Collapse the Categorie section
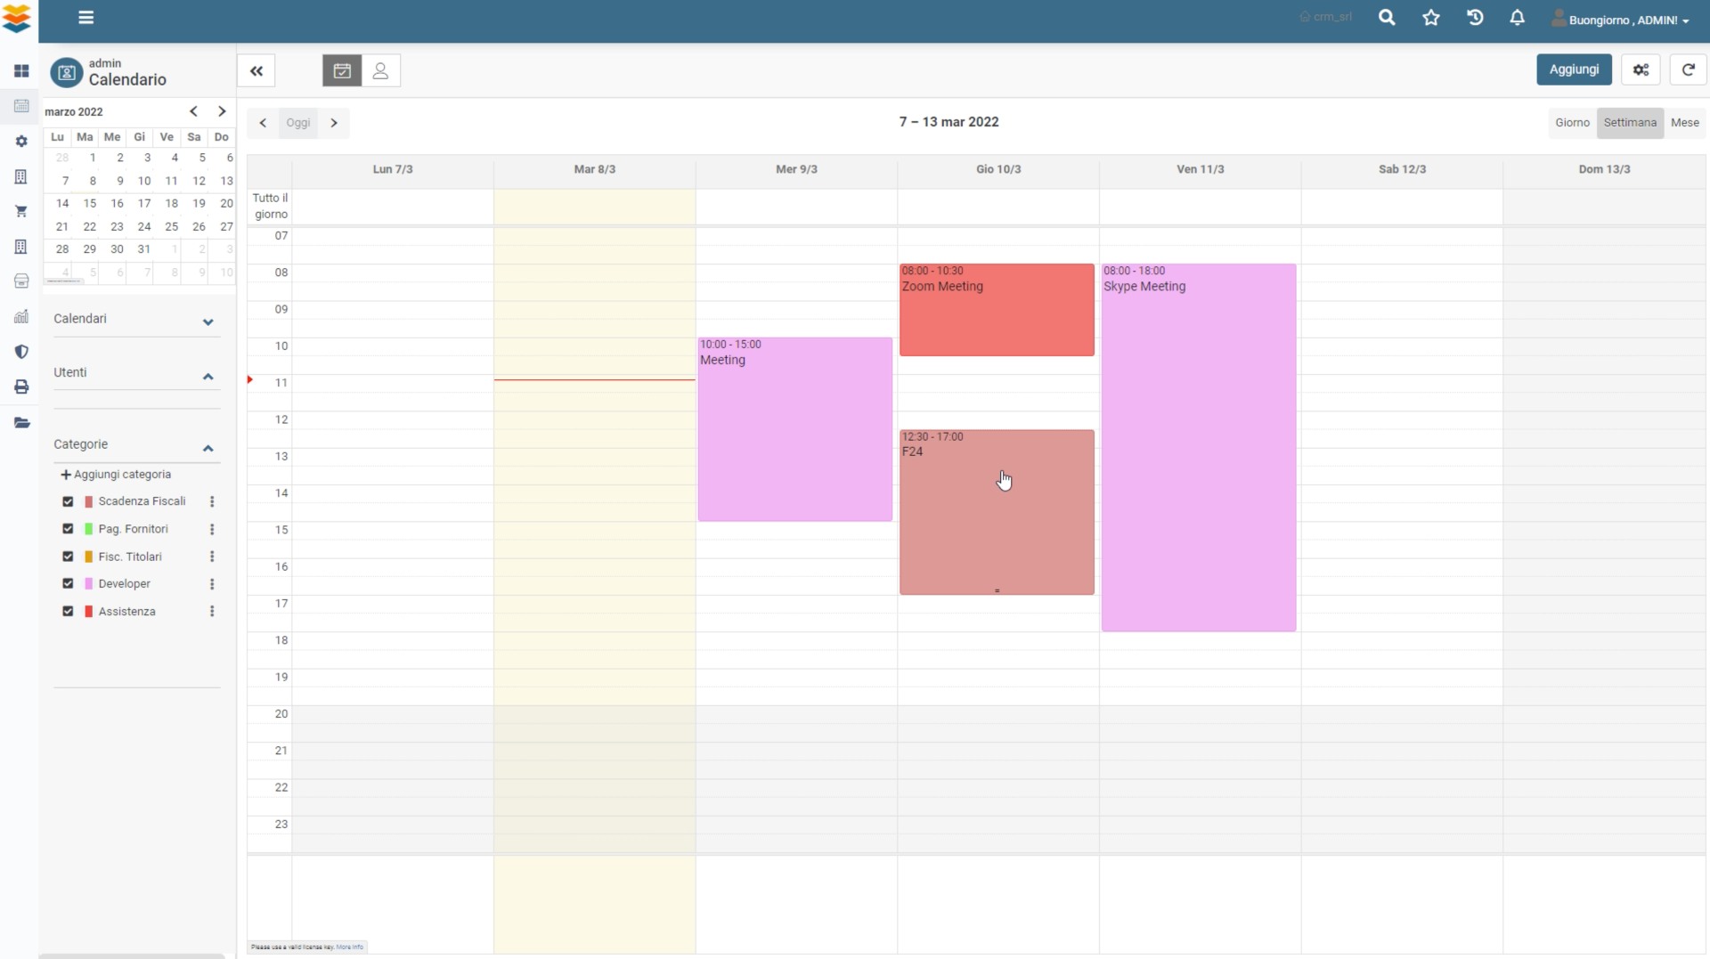 pos(208,448)
